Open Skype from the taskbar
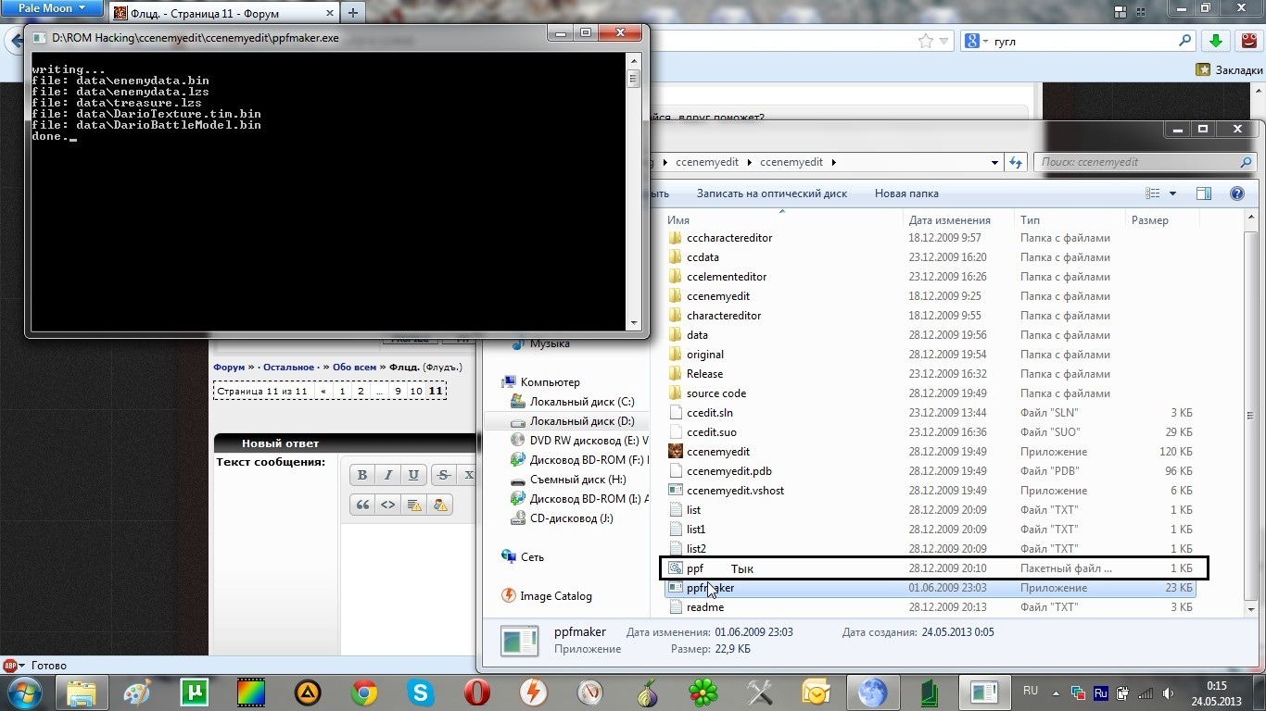This screenshot has height=711, width=1266. tap(421, 692)
